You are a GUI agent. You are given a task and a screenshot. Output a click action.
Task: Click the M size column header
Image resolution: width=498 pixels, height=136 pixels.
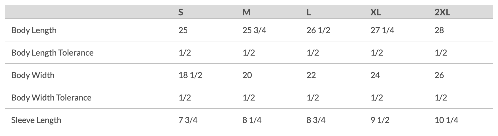tap(246, 12)
